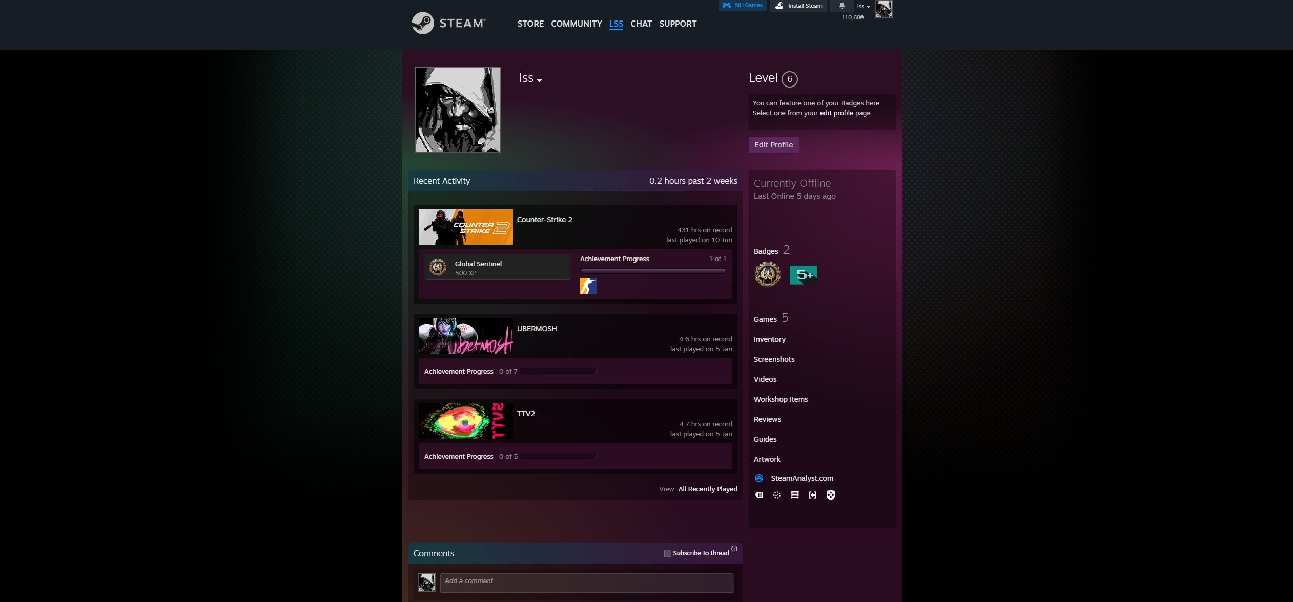
Task: Click the 110,68₴ wallet balance
Action: [852, 17]
